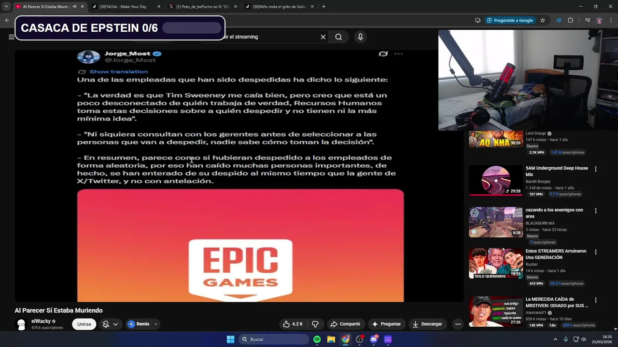The image size is (618, 347).
Task: Expand the notification options chevron
Action: coord(115,324)
